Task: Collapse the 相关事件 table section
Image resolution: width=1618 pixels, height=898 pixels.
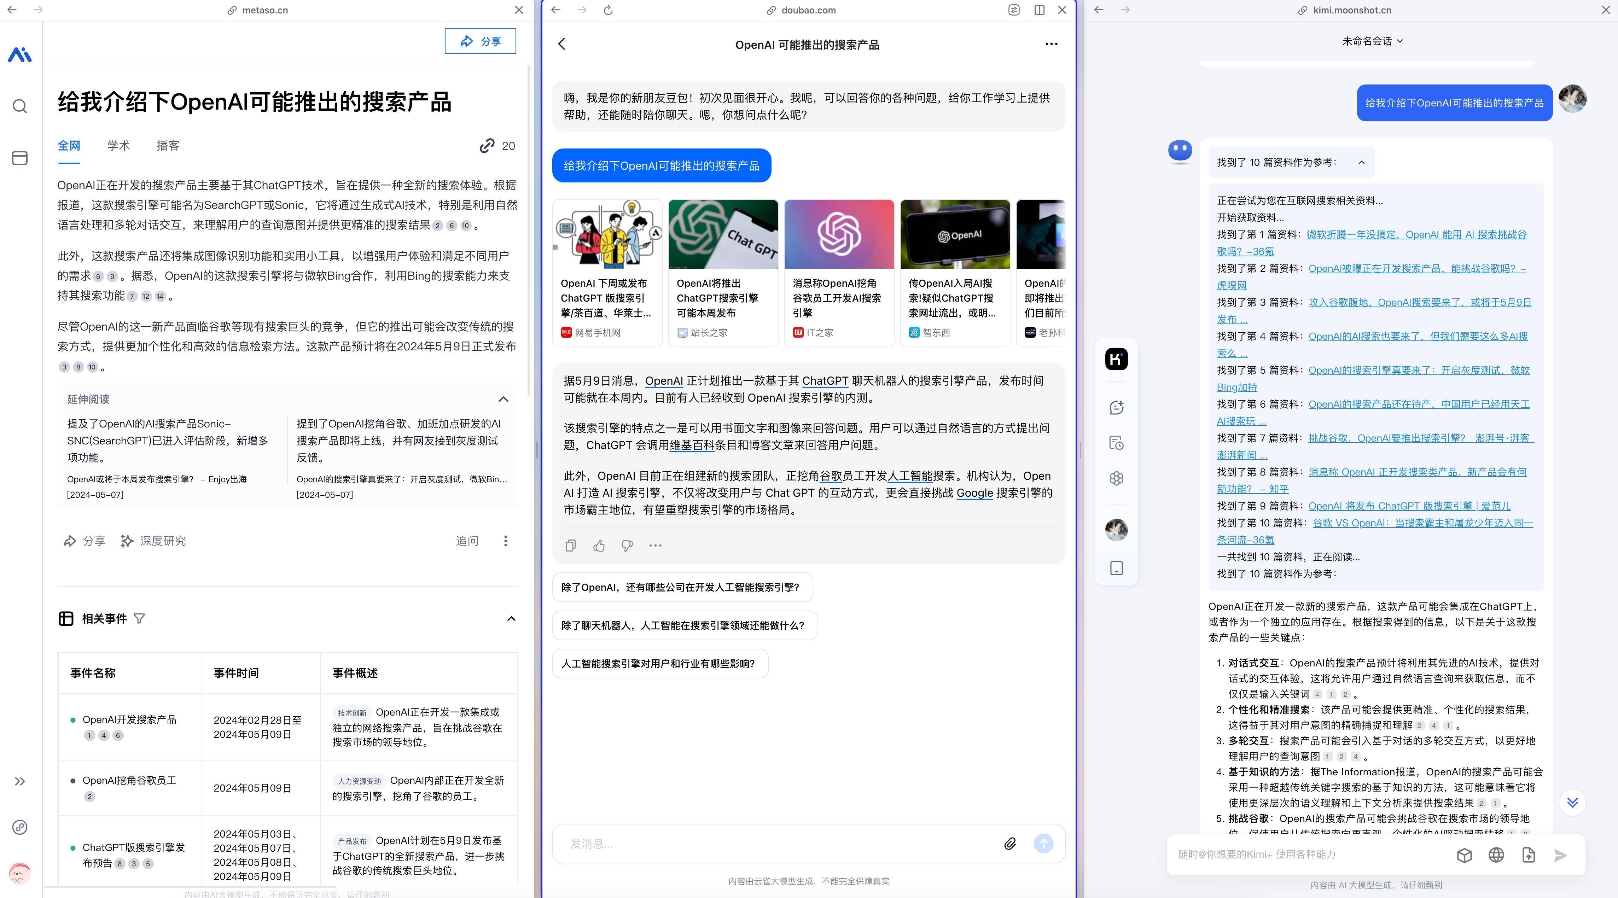Action: [x=511, y=619]
